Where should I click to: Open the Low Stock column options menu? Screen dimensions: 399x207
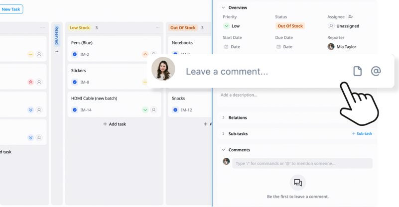tap(158, 27)
